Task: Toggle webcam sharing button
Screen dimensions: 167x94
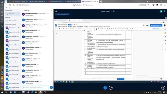Action: [x=111, y=88]
